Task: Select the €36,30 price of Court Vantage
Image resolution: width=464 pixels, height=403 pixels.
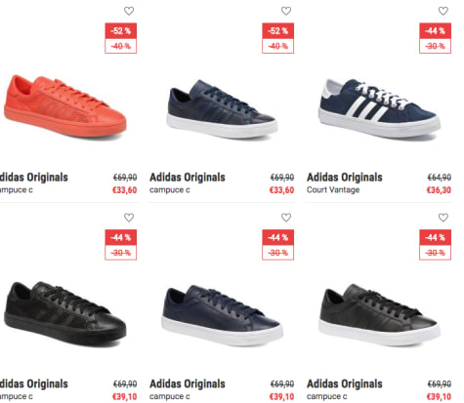Action: 439,190
